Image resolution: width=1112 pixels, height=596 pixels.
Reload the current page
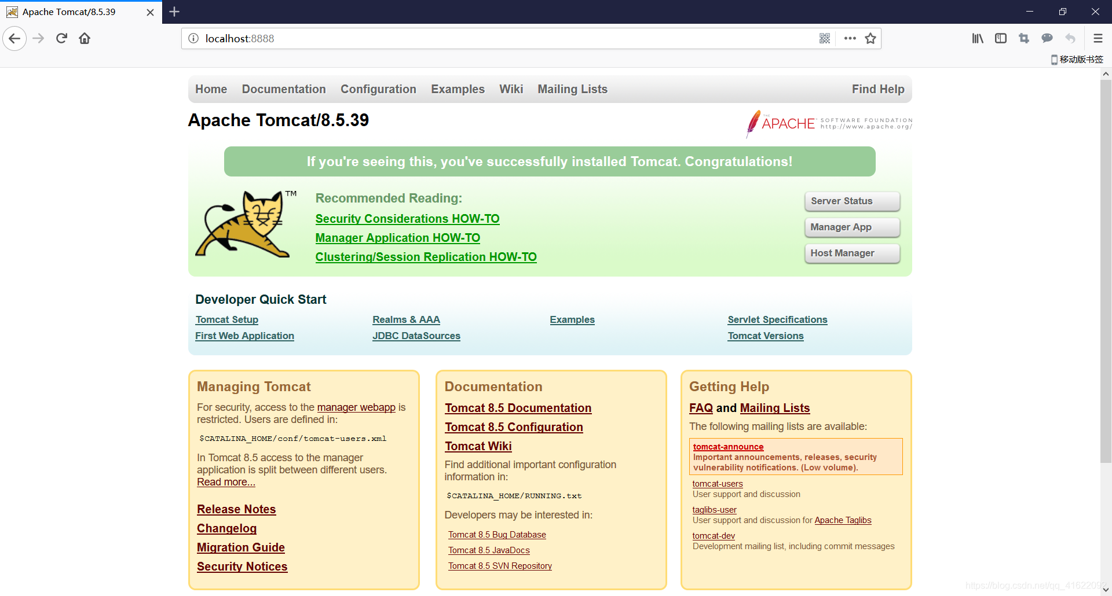tap(61, 39)
